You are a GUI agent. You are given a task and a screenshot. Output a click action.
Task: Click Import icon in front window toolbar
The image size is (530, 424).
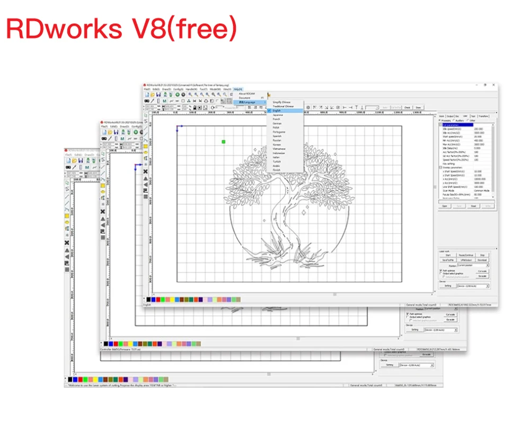165,95
